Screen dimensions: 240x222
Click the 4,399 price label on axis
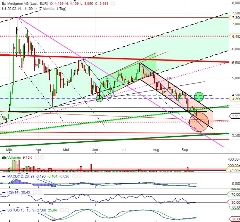click(235, 99)
